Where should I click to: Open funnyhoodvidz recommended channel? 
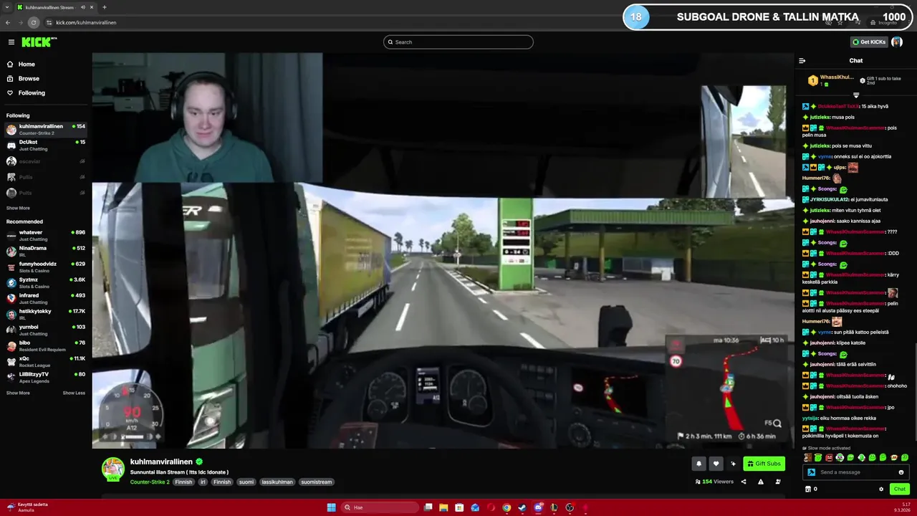[46, 267]
